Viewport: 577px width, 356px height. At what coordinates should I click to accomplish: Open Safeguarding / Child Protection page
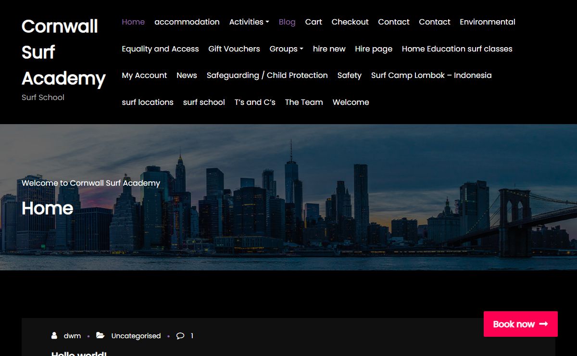coord(267,76)
